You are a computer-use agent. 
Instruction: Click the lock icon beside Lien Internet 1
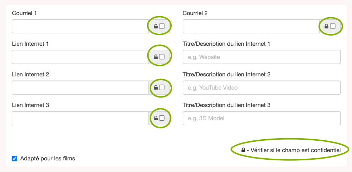tap(156, 57)
